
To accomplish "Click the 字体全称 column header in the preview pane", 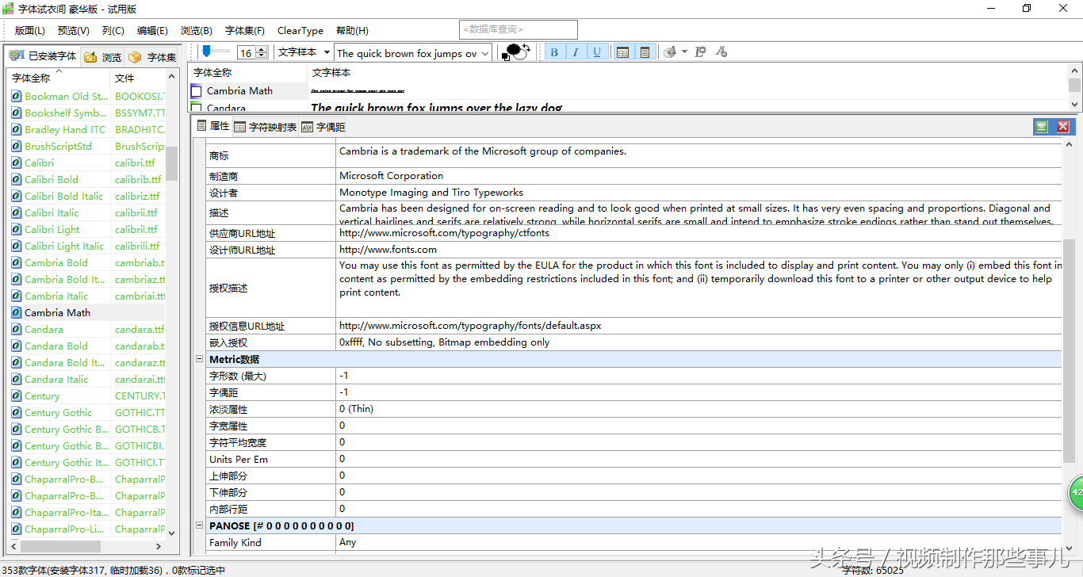I will pyautogui.click(x=247, y=72).
